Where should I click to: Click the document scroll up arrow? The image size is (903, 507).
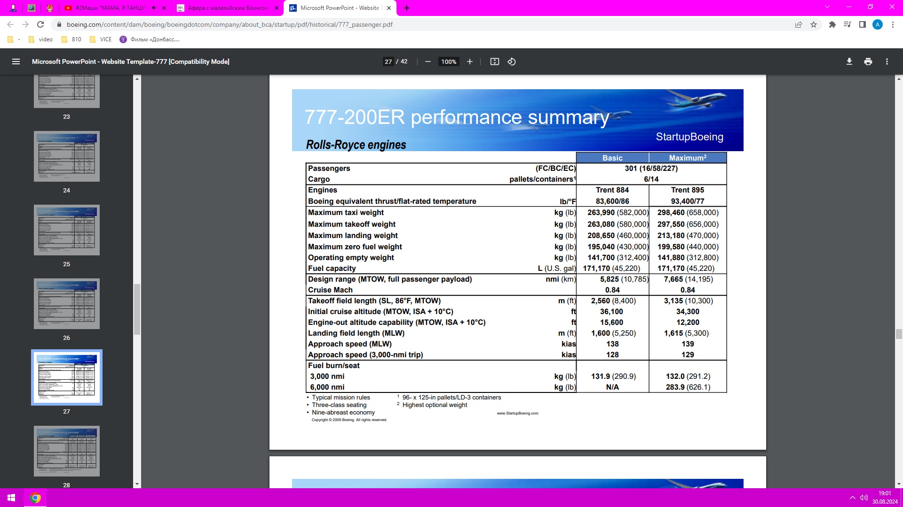pos(899,78)
